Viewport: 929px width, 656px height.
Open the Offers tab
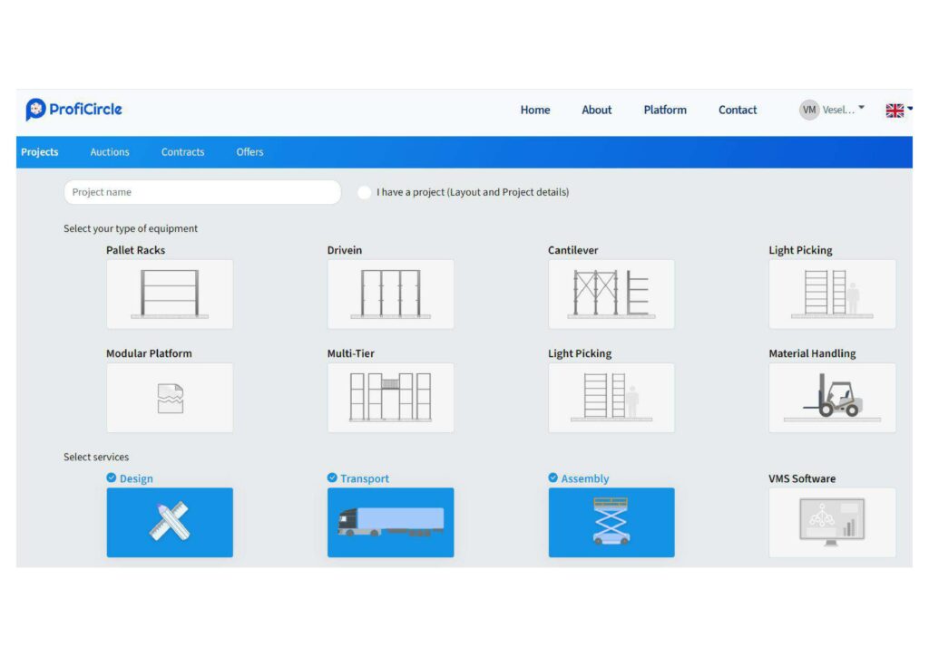pyautogui.click(x=250, y=152)
